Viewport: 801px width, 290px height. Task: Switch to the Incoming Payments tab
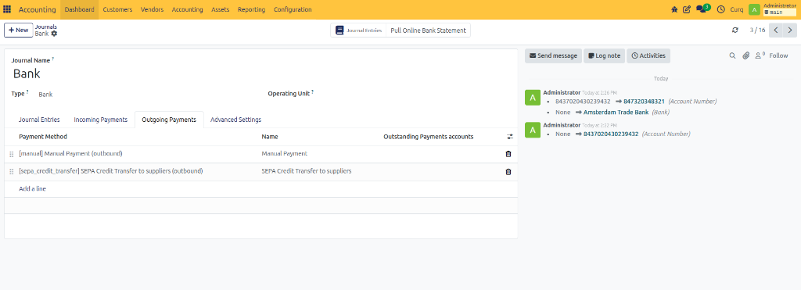101,120
